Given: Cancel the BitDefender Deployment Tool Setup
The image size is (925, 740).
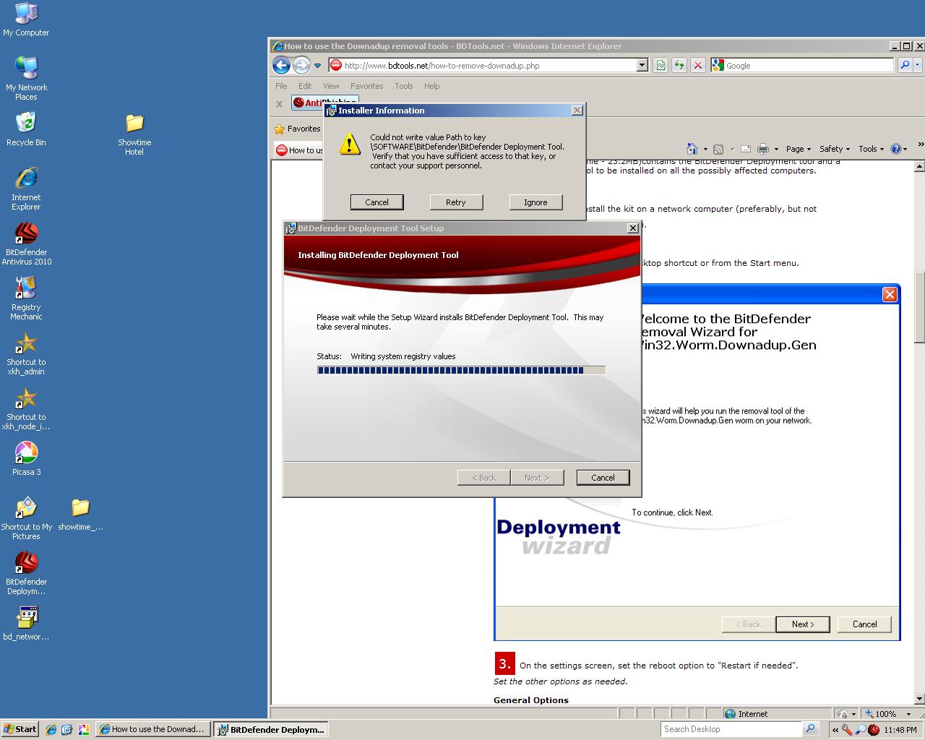Looking at the screenshot, I should click(603, 478).
